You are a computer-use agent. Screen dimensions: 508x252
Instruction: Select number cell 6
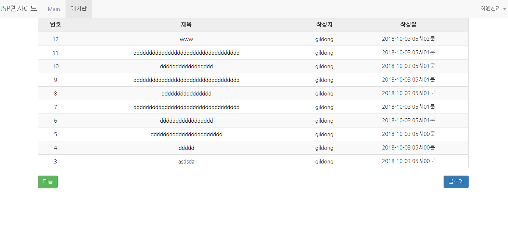(56, 120)
